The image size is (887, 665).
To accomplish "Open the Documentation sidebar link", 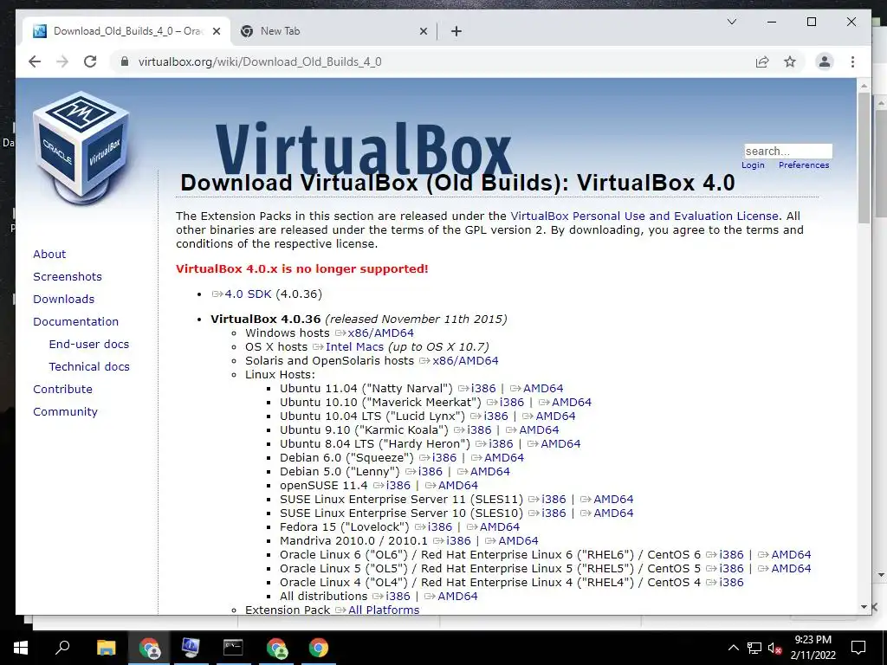I will coord(76,322).
